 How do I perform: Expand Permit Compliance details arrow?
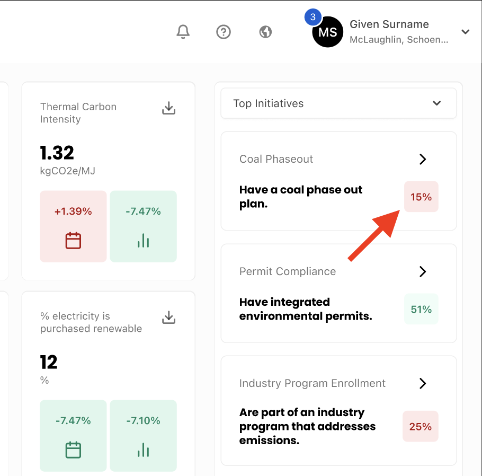422,271
